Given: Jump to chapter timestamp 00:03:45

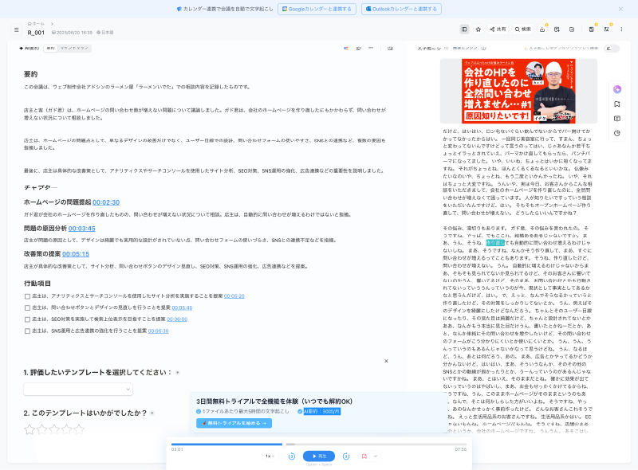Looking at the screenshot, I should pos(82,229).
